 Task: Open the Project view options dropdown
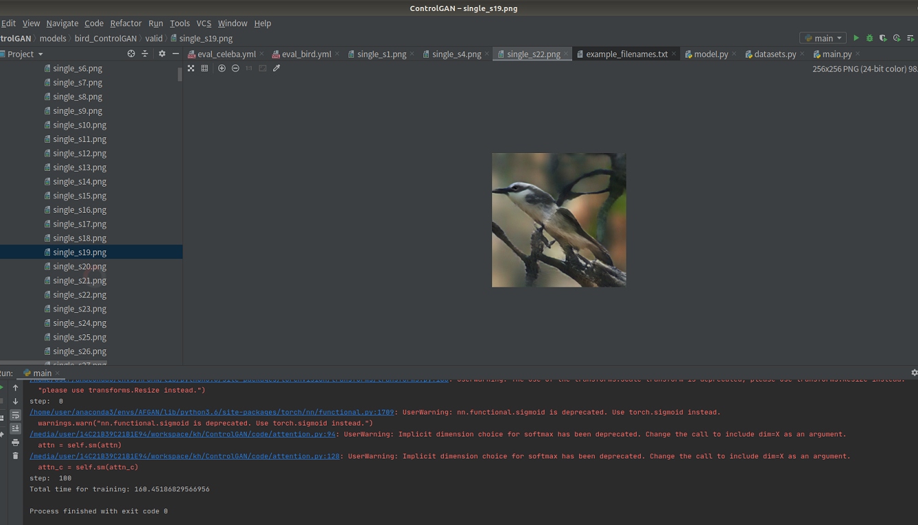coord(161,54)
